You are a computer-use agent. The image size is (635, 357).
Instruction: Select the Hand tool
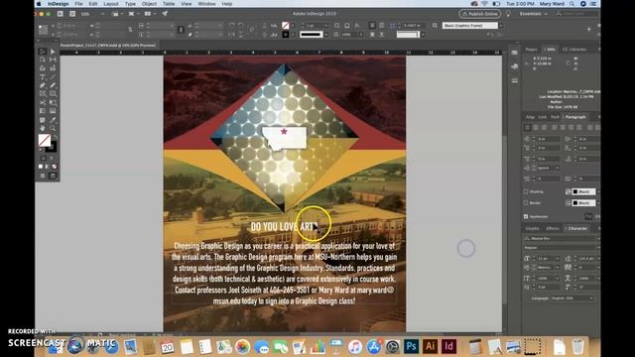click(x=43, y=128)
